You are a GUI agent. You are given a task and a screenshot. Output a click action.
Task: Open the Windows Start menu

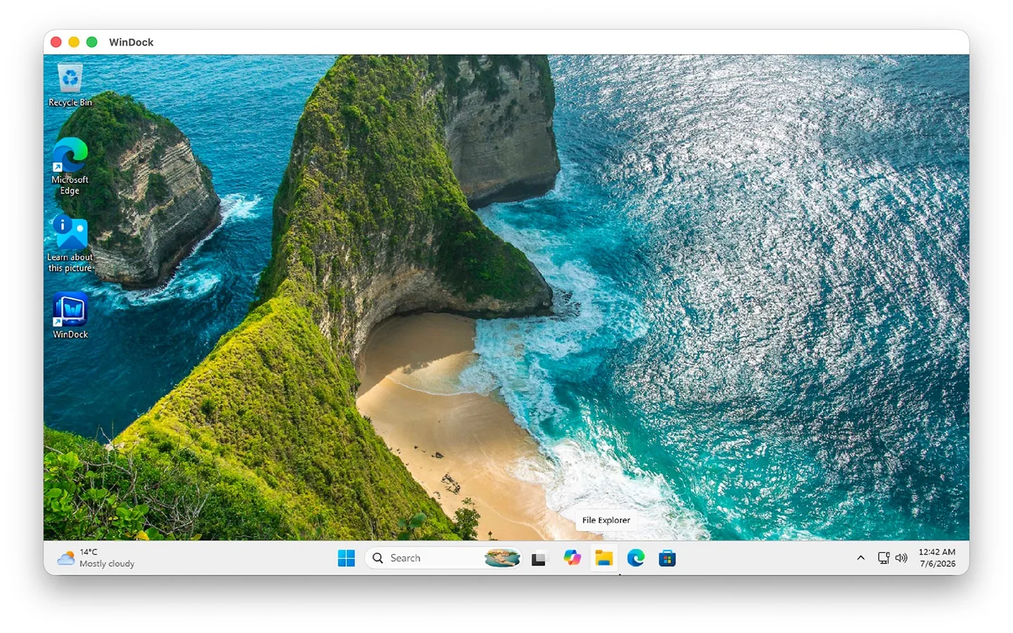pos(346,558)
